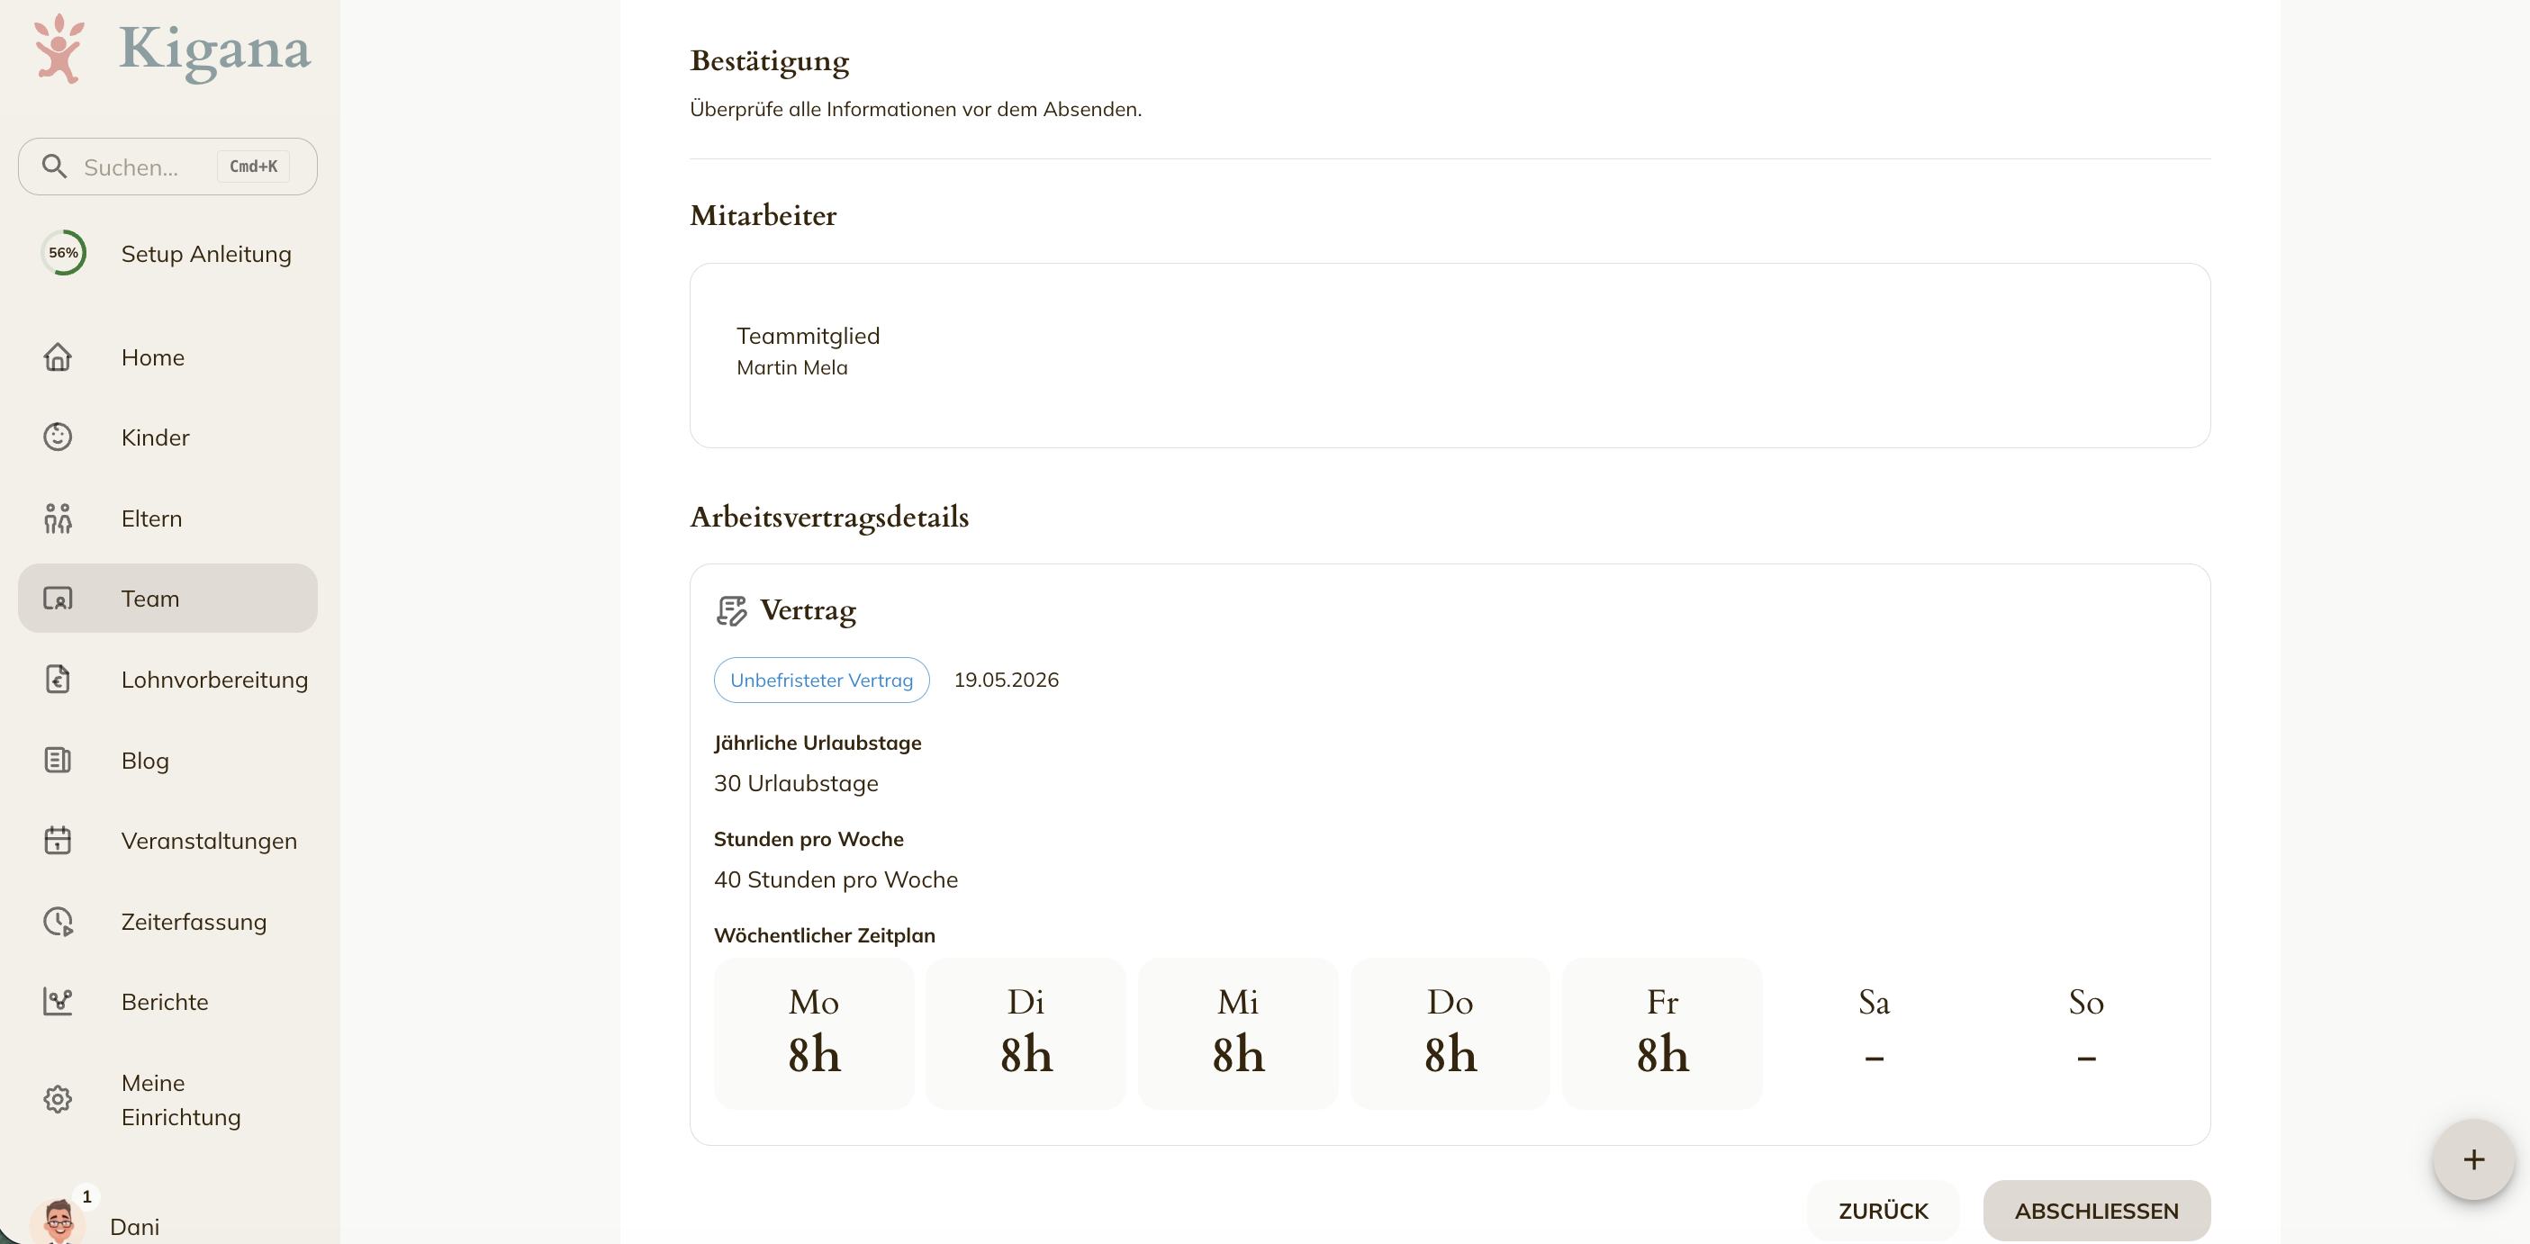The width and height of the screenshot is (2530, 1244).
Task: Click the Vertrag contract icon
Action: click(x=732, y=610)
